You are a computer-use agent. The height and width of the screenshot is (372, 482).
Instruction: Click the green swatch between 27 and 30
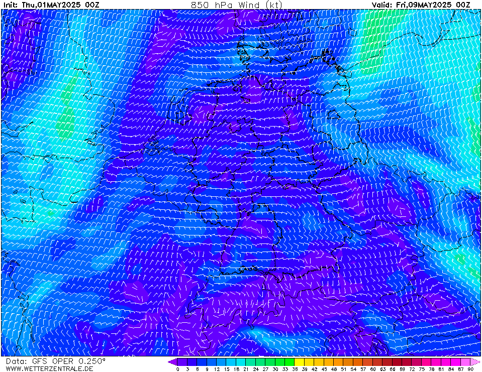pyautogui.click(x=270, y=362)
